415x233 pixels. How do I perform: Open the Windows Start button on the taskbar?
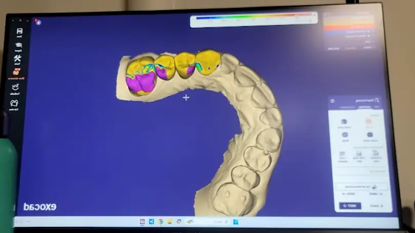point(235,222)
